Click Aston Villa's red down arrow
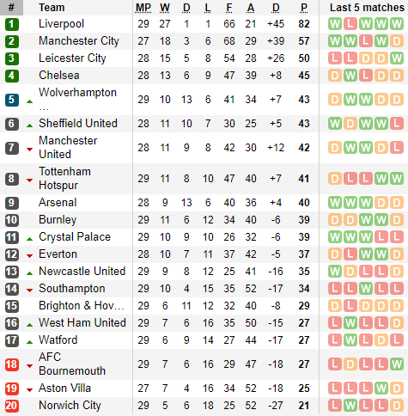The height and width of the screenshot is (416, 408). click(29, 390)
